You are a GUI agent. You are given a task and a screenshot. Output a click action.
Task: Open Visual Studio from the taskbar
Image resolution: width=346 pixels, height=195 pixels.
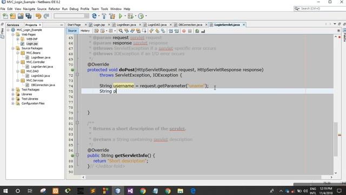[x=130, y=191]
